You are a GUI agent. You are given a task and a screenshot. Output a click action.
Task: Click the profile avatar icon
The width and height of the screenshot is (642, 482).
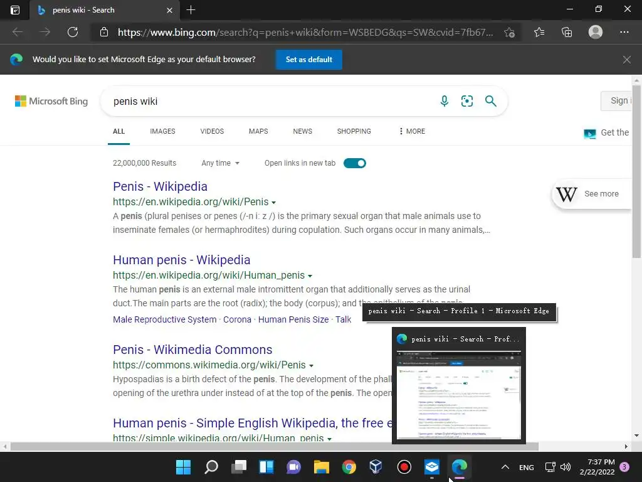coord(596,32)
